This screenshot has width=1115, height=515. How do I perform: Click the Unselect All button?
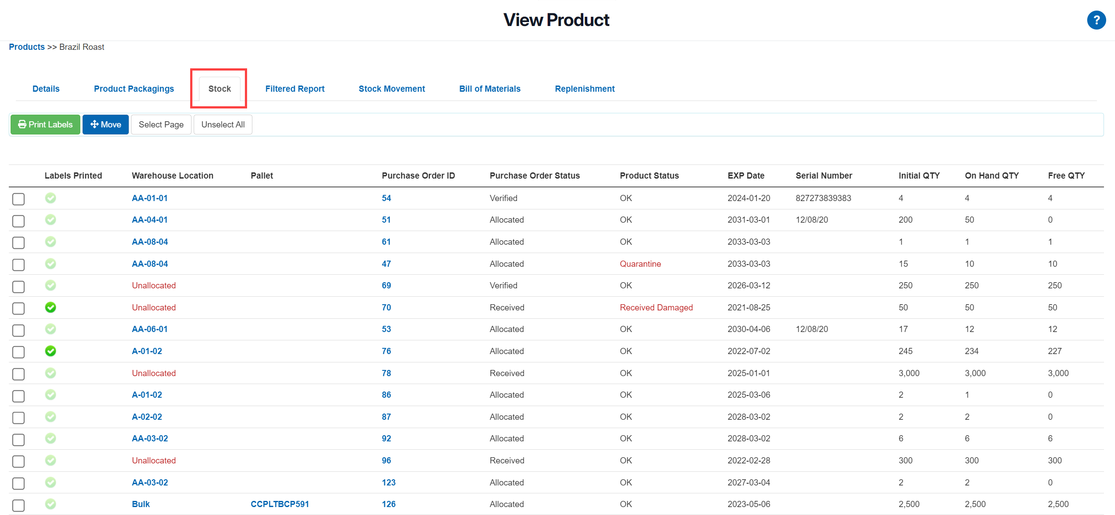click(223, 125)
